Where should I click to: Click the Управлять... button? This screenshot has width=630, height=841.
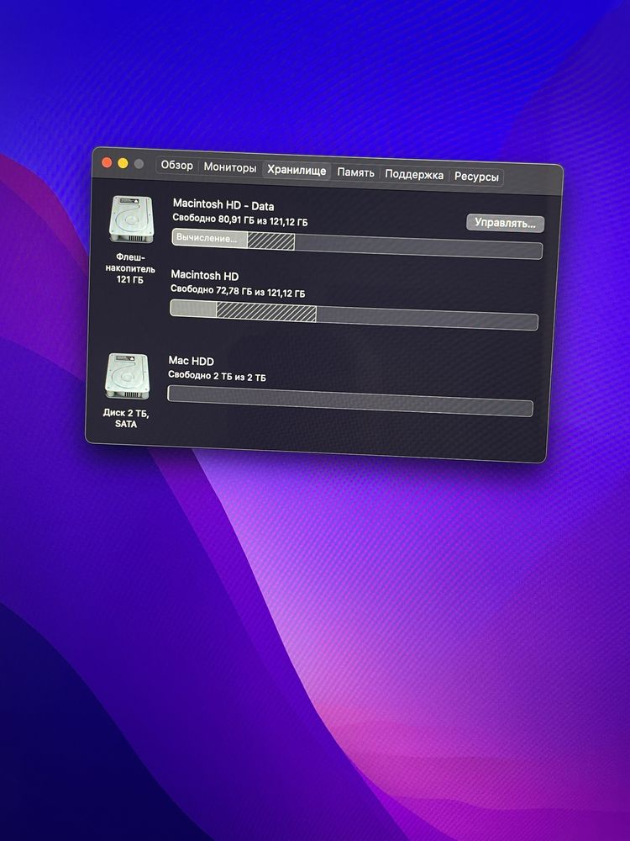(505, 223)
